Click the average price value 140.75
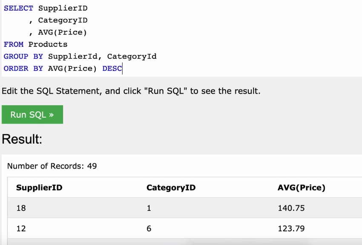The height and width of the screenshot is (245, 362). [291, 208]
